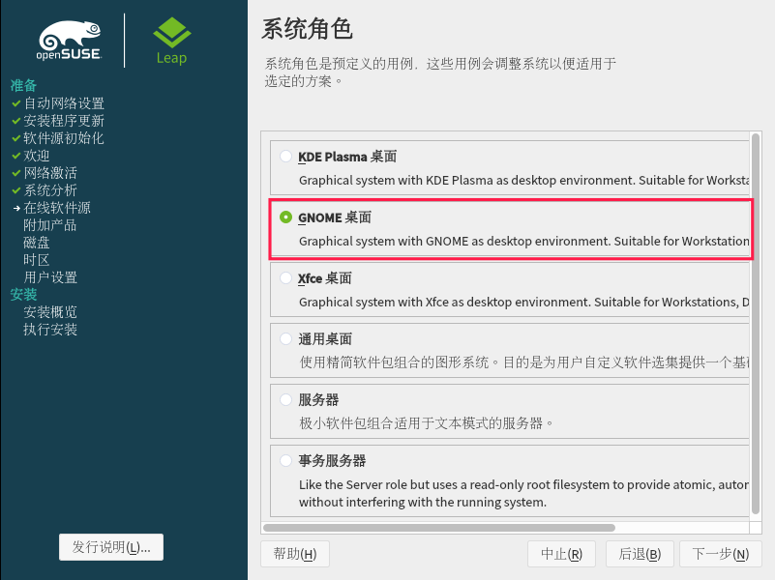Viewport: 775px width, 580px height.
Task: Click the 附加产品 step in sidebar
Action: tap(50, 225)
